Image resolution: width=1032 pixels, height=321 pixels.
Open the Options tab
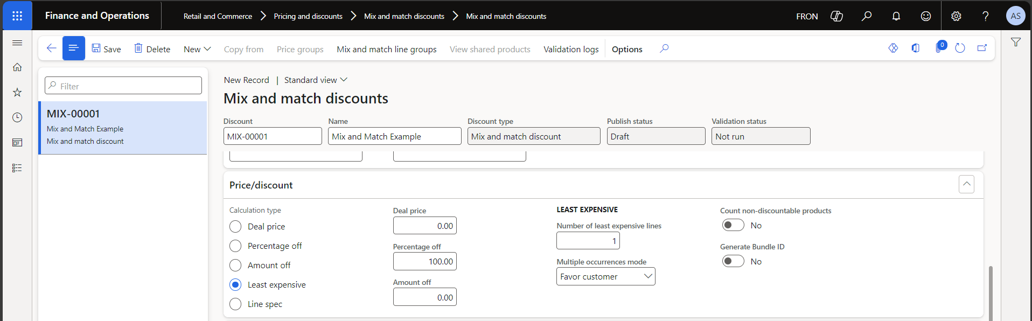627,49
